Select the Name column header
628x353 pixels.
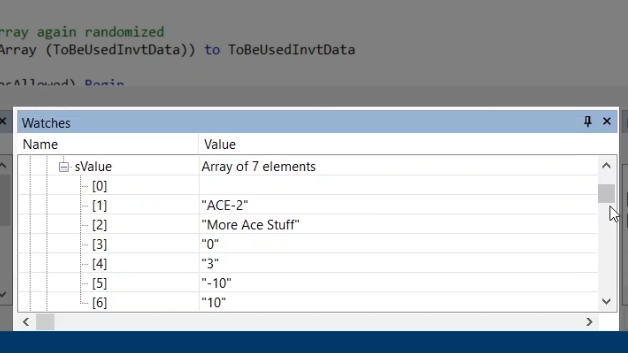click(x=40, y=144)
